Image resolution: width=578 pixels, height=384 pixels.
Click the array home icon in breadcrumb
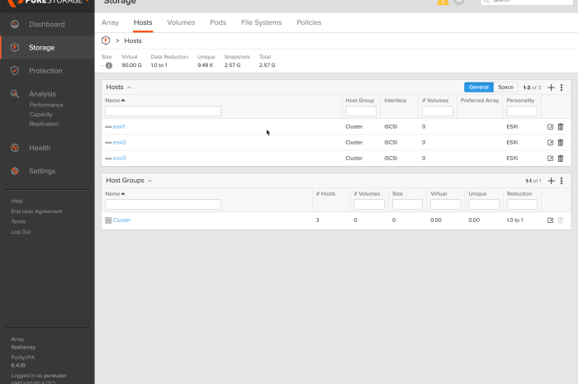point(106,40)
